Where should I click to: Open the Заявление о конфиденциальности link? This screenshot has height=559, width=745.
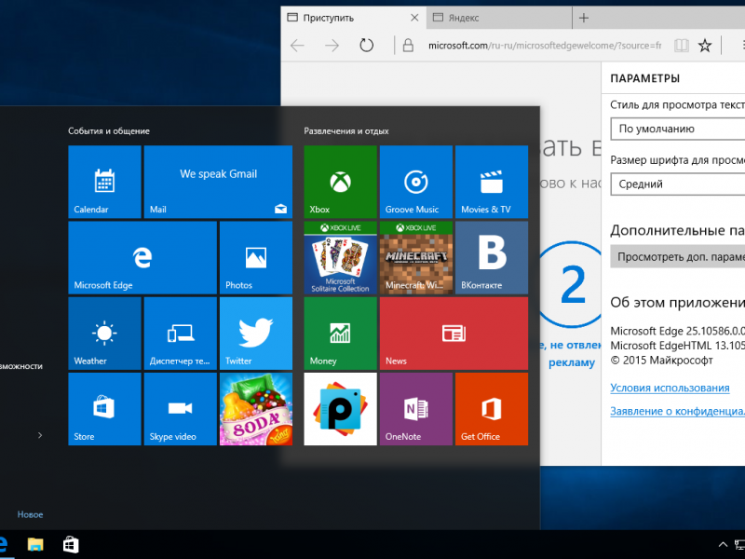pos(678,411)
